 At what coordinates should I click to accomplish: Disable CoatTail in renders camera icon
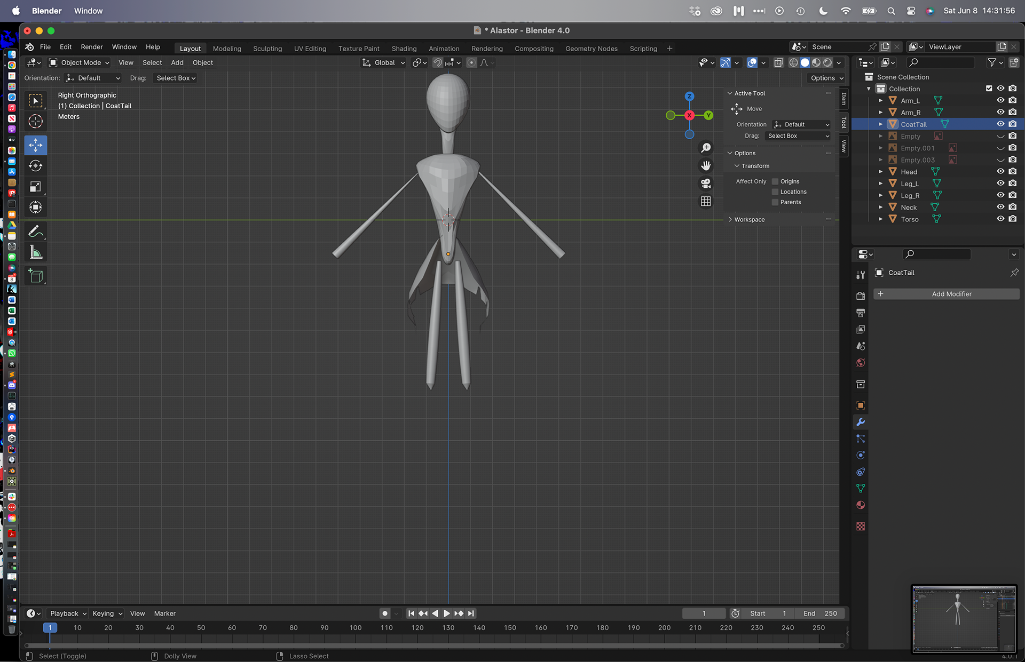(x=1013, y=124)
